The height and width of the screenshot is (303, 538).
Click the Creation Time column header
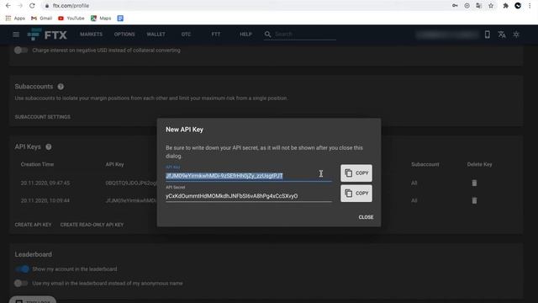[x=37, y=164]
